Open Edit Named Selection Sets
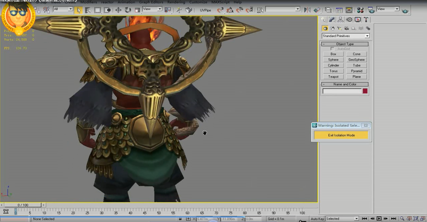The height and width of the screenshot is (222, 427). click(x=260, y=10)
